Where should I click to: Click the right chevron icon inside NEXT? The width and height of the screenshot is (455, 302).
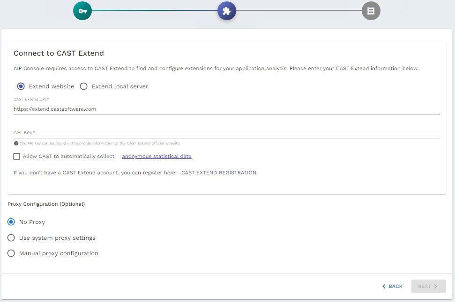pos(436,286)
